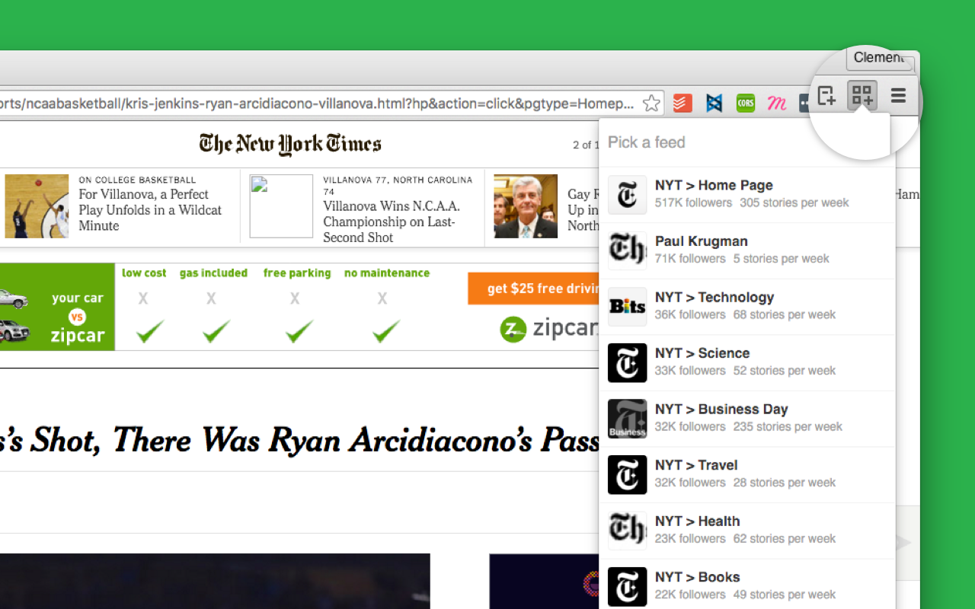
Task: Select NYT > Science feed
Action: (747, 362)
